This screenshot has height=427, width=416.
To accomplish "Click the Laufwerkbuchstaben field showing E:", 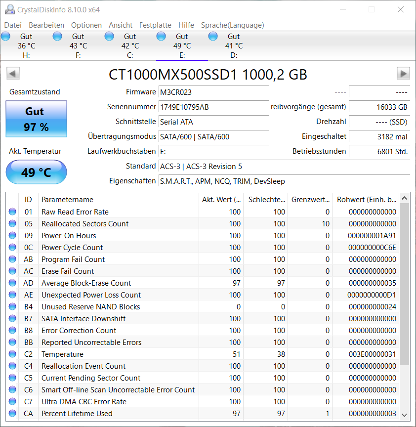I will (x=214, y=151).
